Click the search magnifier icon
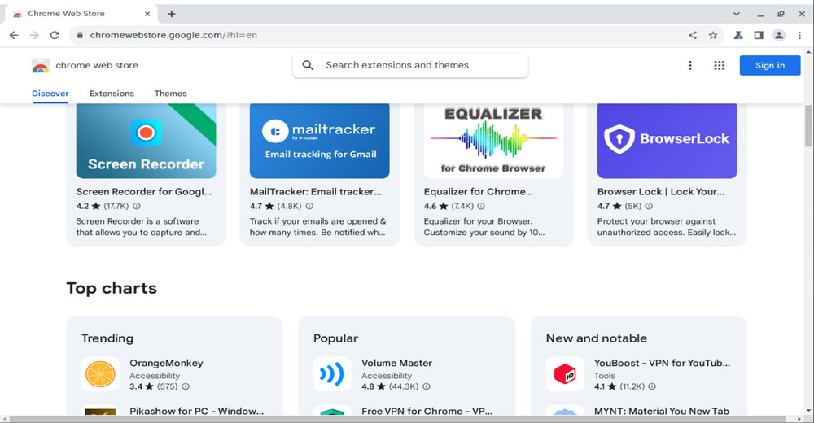814x423 pixels. (308, 65)
